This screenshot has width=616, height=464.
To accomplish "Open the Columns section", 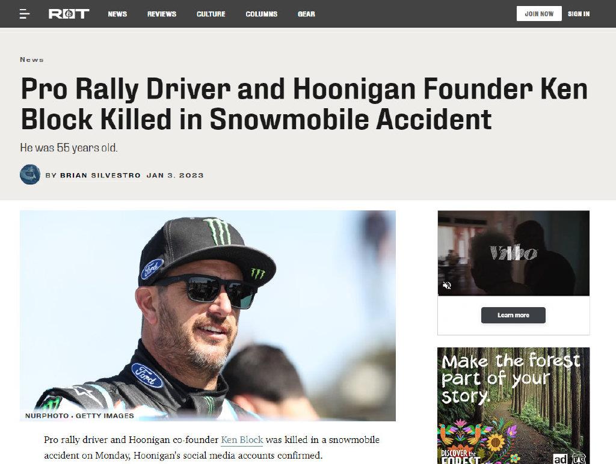I will click(x=262, y=14).
